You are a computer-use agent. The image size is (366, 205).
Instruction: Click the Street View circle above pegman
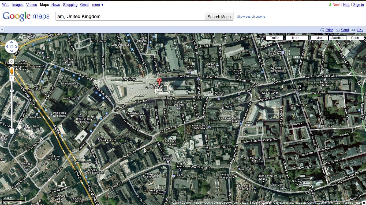[12, 62]
